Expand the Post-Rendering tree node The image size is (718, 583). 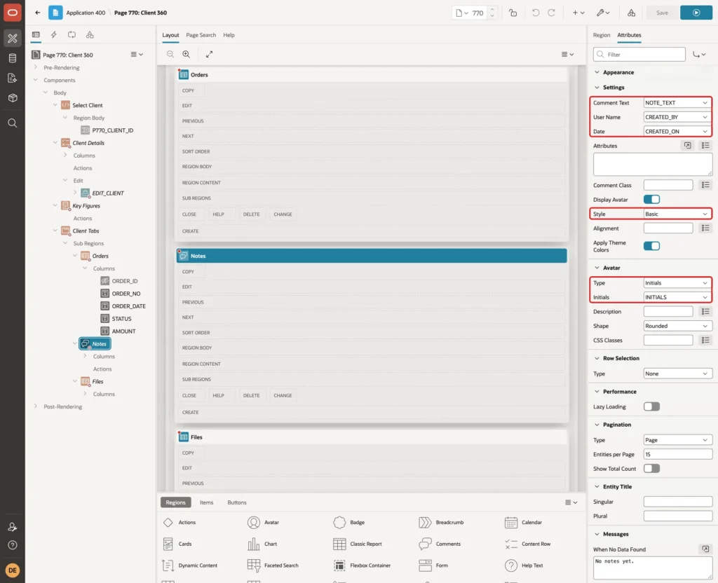point(35,406)
